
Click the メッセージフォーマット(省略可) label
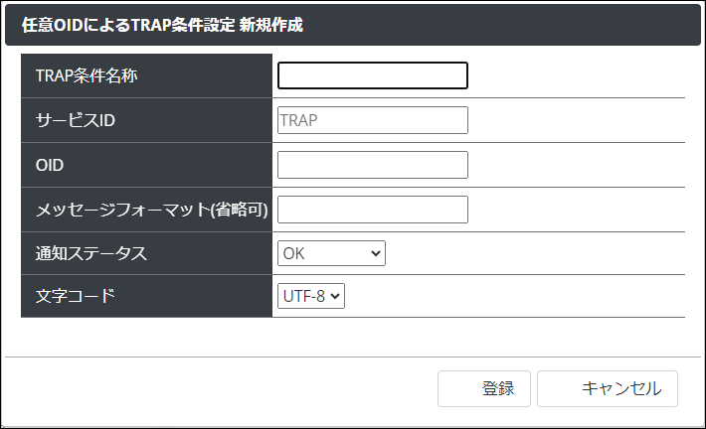(152, 210)
